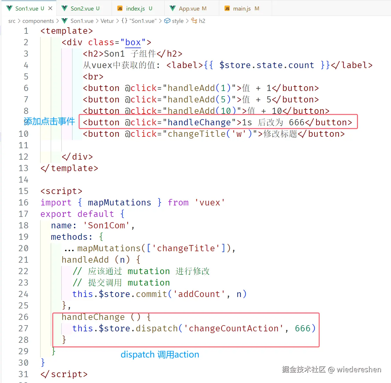Image resolution: width=391 pixels, height=383 pixels.
Task: Click line number 27 in gutter
Action: pyautogui.click(x=23, y=328)
